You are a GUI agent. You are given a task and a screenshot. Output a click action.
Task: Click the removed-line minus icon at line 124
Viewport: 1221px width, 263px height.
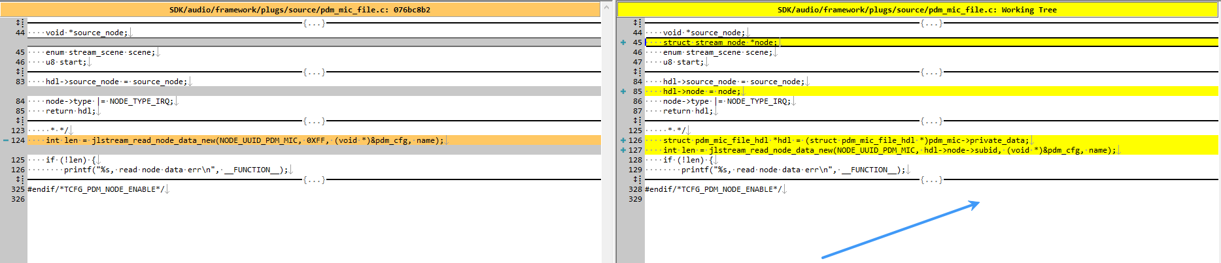tap(6, 140)
